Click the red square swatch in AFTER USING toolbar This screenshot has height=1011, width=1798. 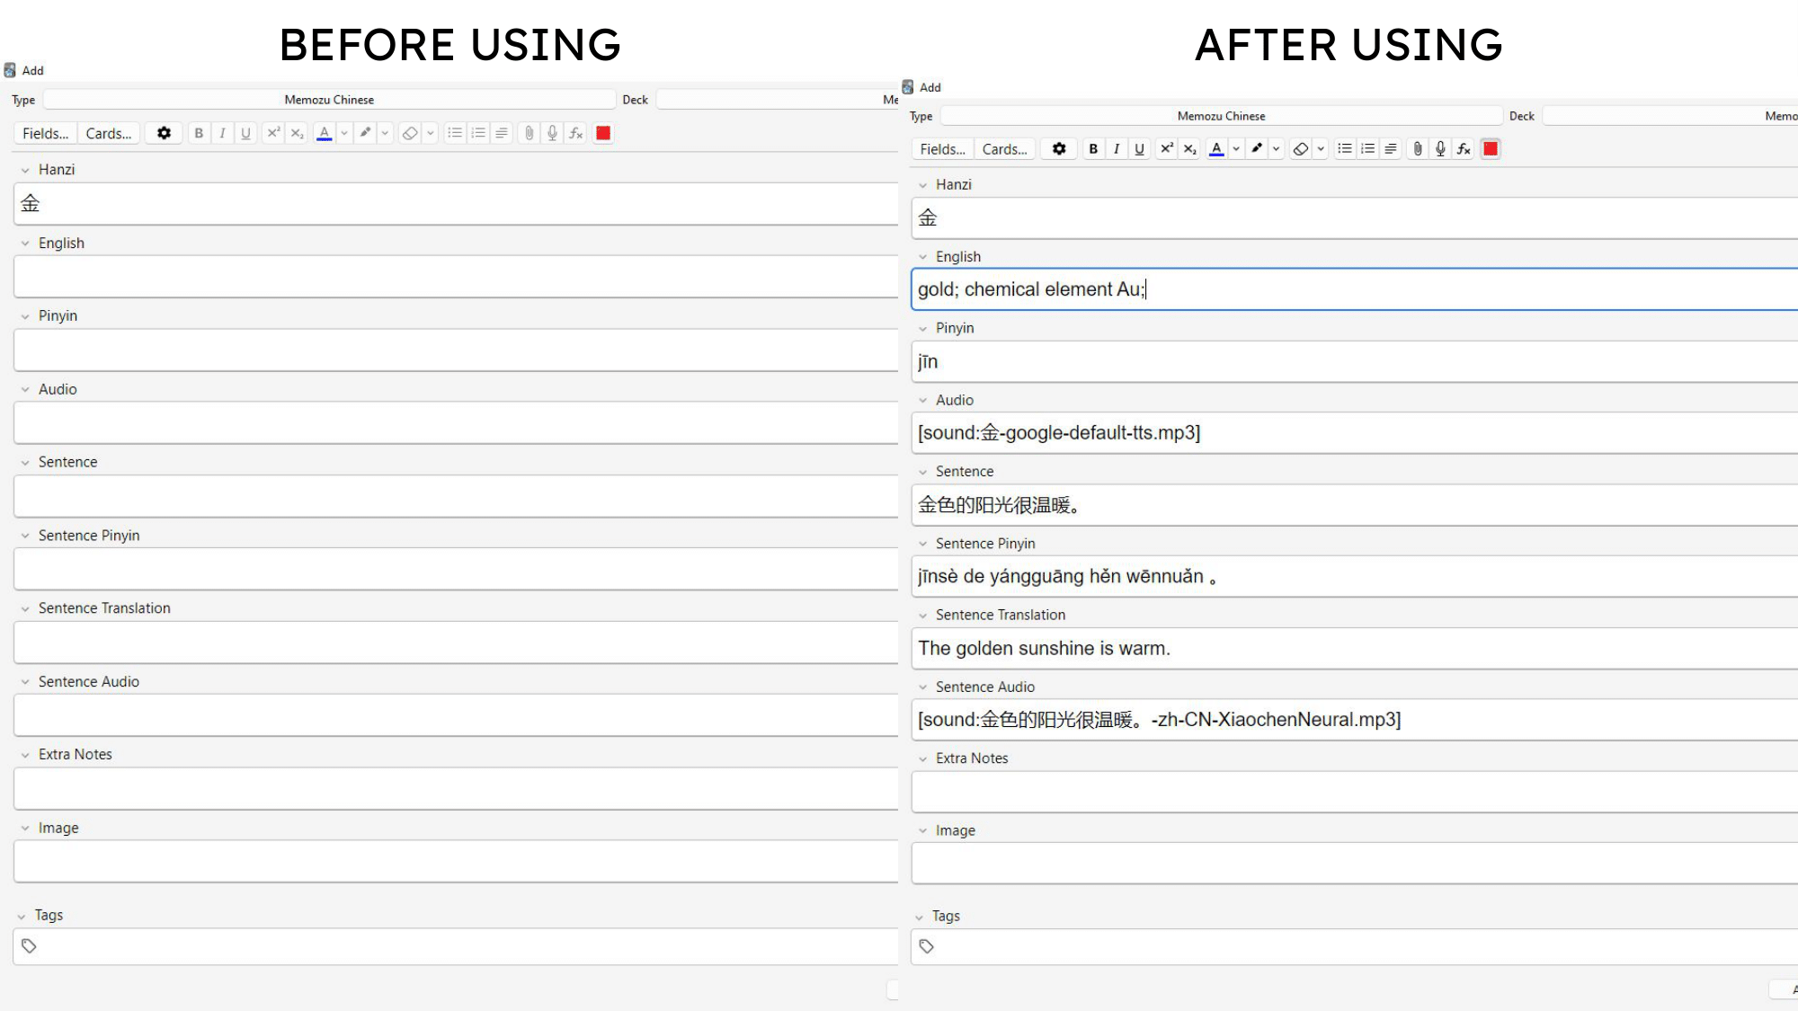pos(1491,149)
